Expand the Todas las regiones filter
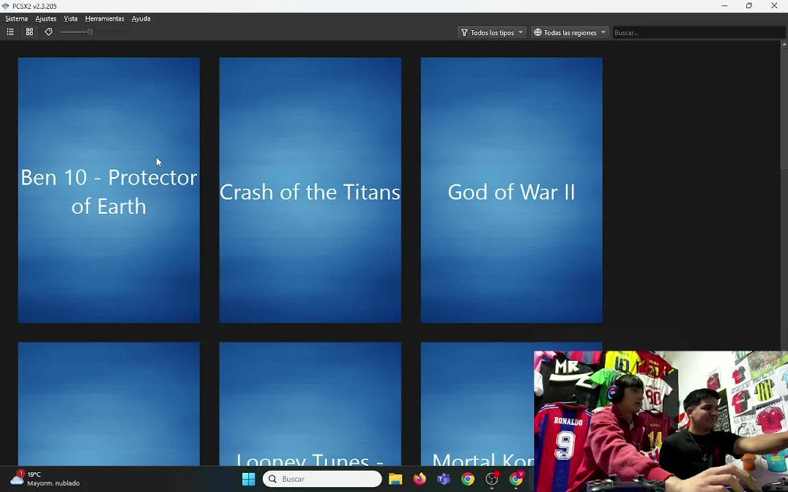788x492 pixels. (570, 33)
